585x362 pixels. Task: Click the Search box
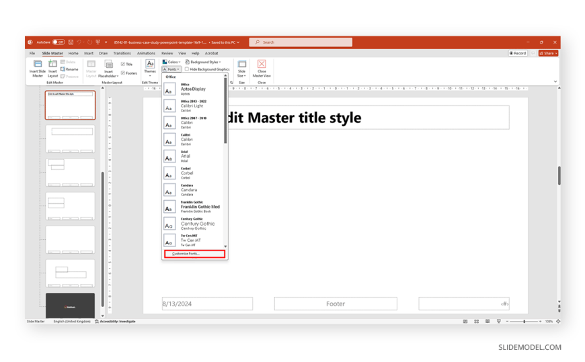[301, 42]
